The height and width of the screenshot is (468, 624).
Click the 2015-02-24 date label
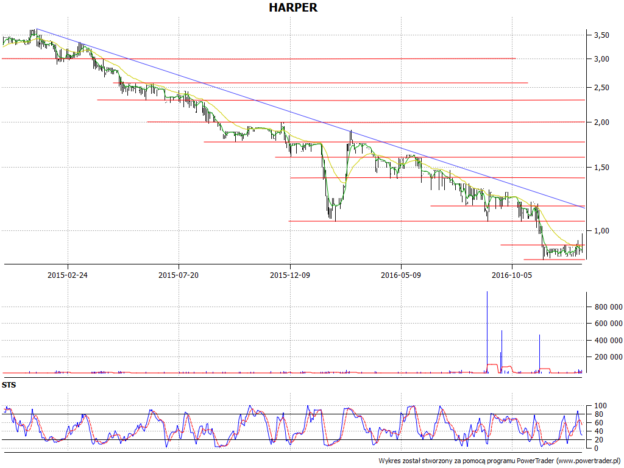[x=68, y=275]
